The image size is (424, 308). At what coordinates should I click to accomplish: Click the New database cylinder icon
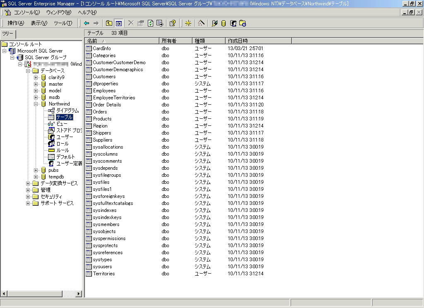point(224,23)
